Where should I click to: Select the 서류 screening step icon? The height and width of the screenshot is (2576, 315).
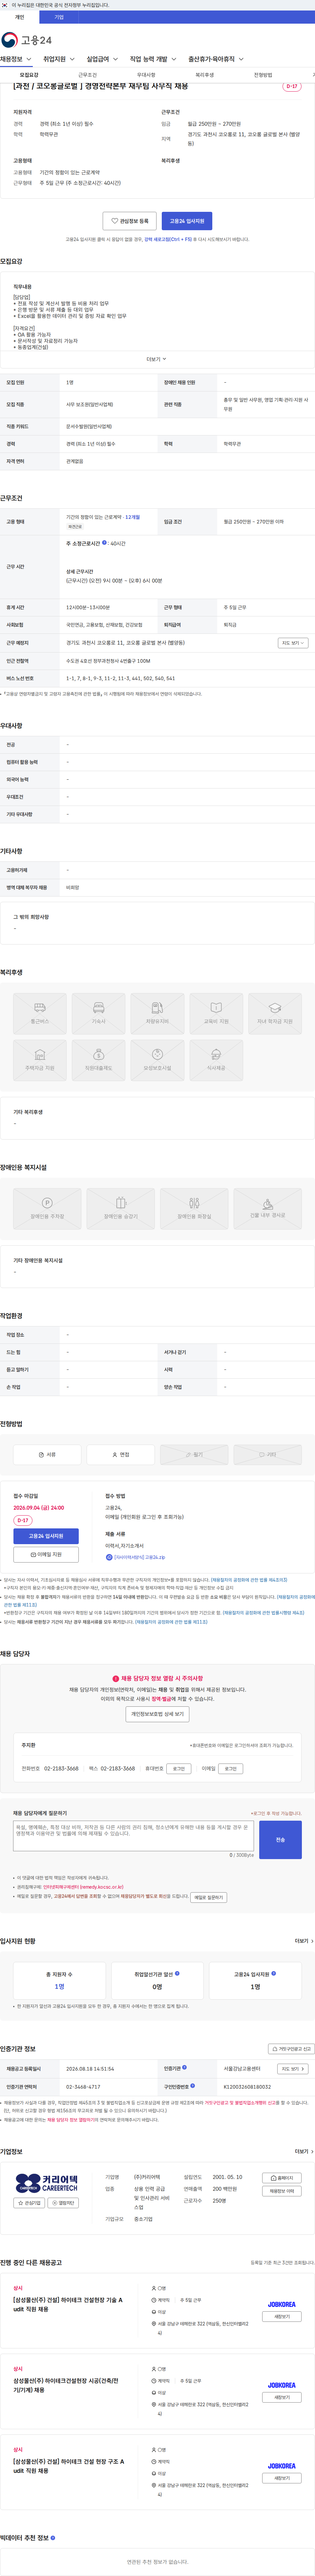(x=47, y=1455)
